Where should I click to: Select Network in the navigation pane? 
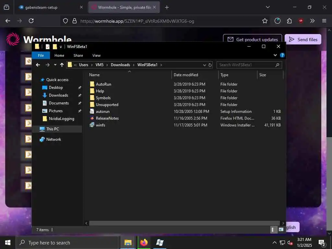click(x=53, y=139)
